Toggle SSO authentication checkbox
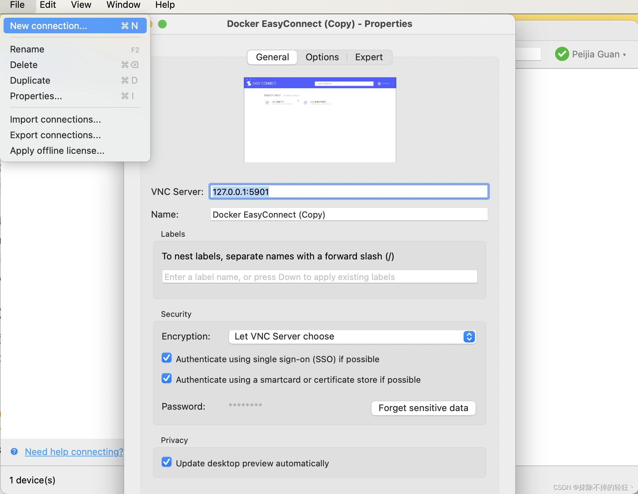The image size is (638, 494). [167, 358]
